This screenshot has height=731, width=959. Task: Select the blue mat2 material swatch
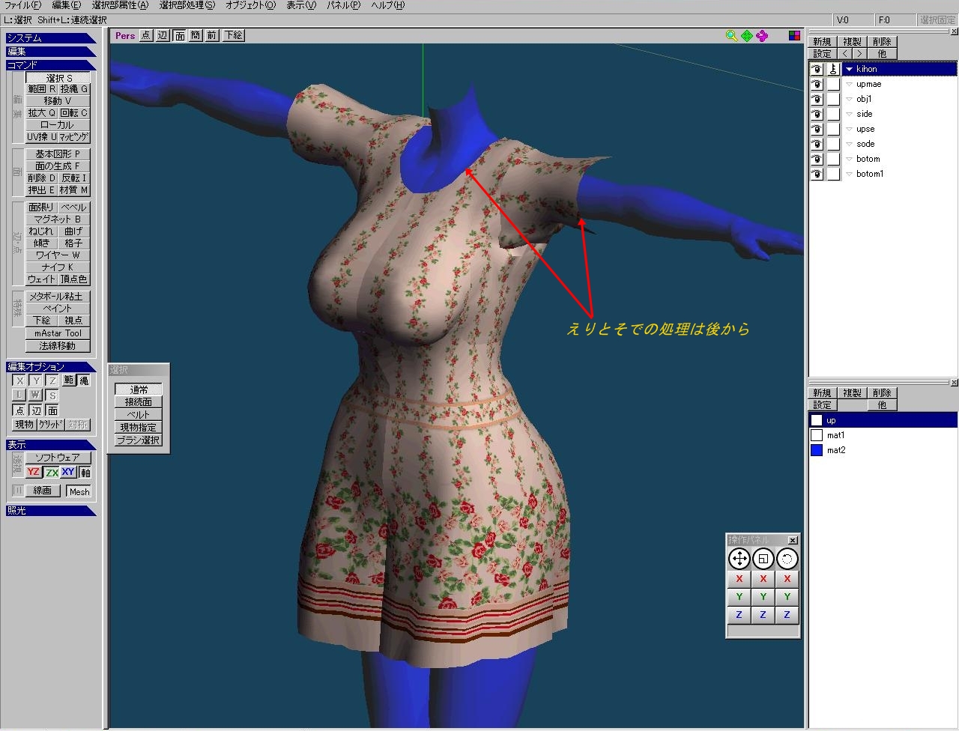(x=817, y=450)
